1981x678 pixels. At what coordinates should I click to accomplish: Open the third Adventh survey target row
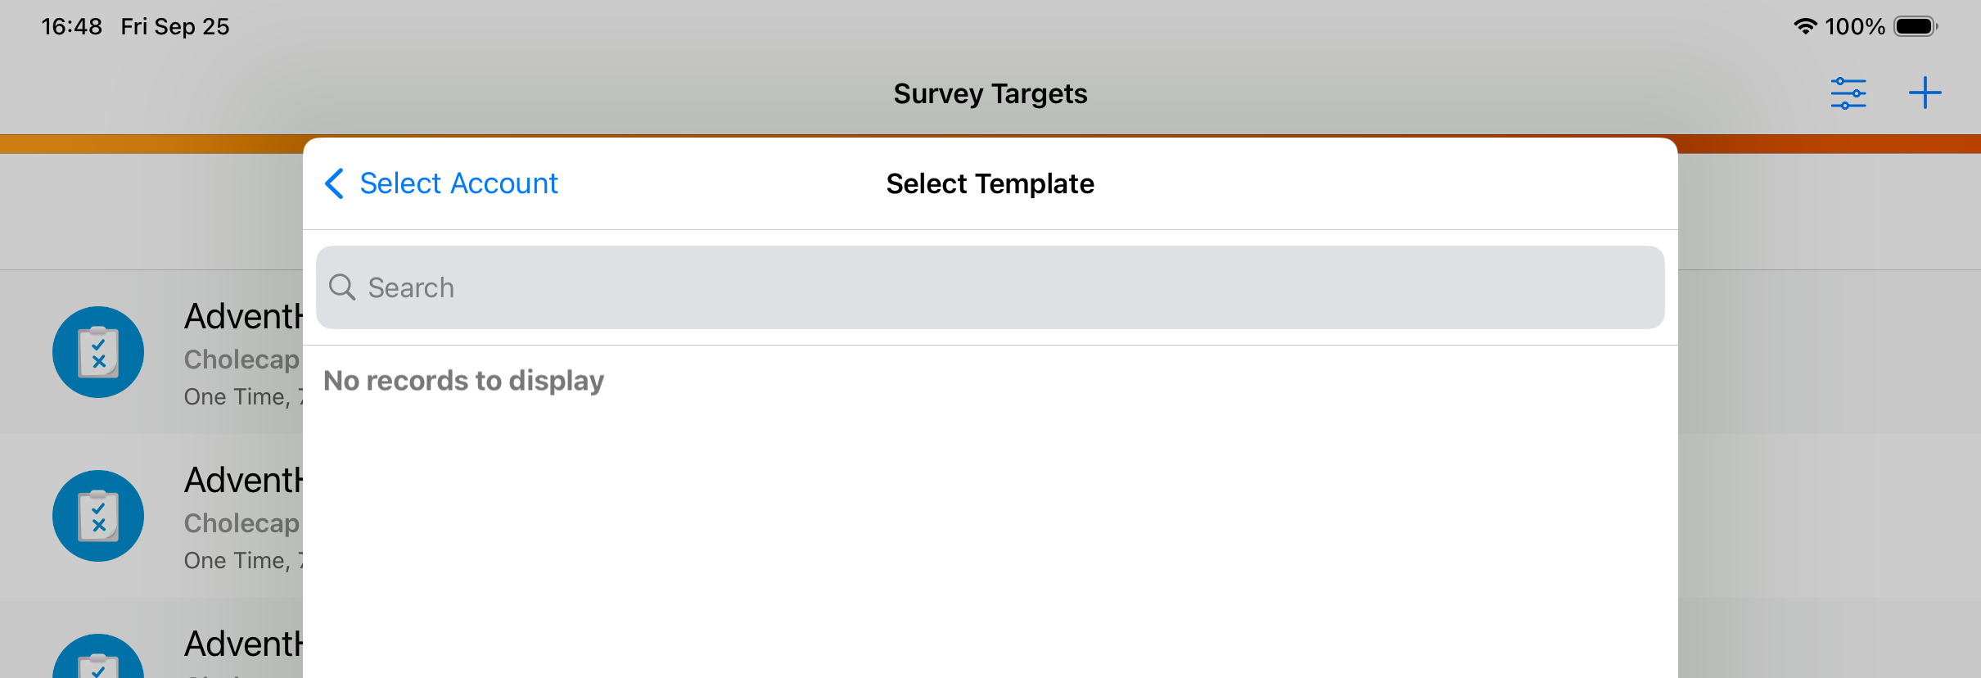coord(151,639)
